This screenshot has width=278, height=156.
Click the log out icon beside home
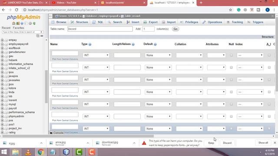[18, 23]
